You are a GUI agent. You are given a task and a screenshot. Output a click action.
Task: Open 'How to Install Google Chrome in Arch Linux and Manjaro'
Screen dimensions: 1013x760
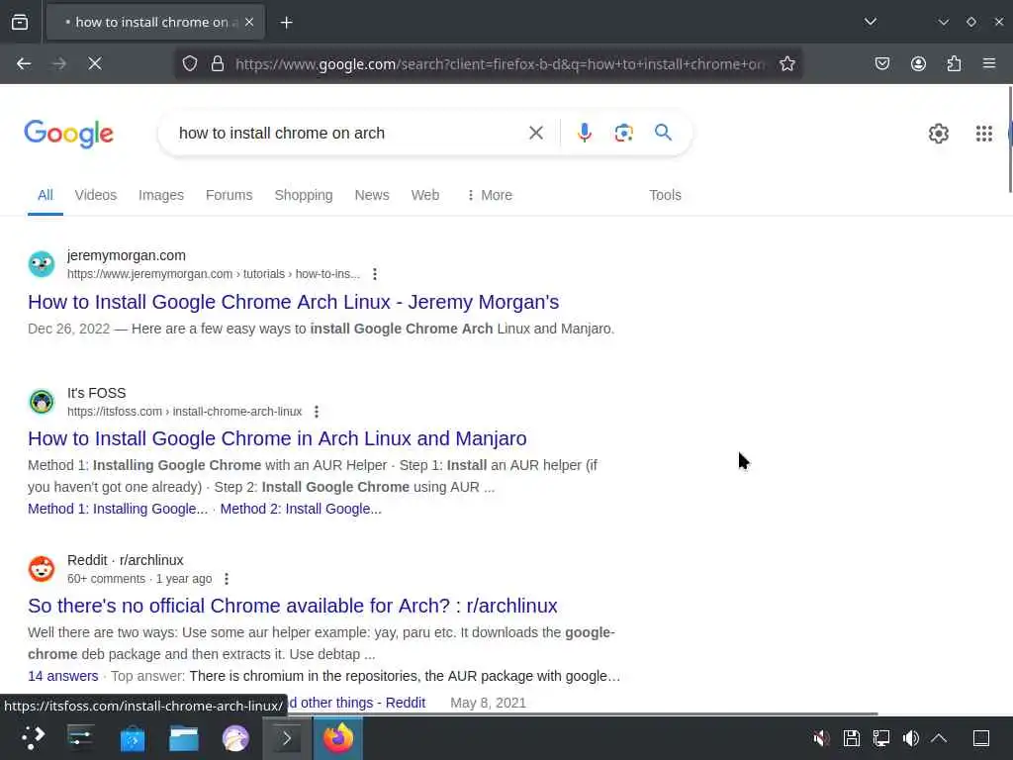pos(277,438)
